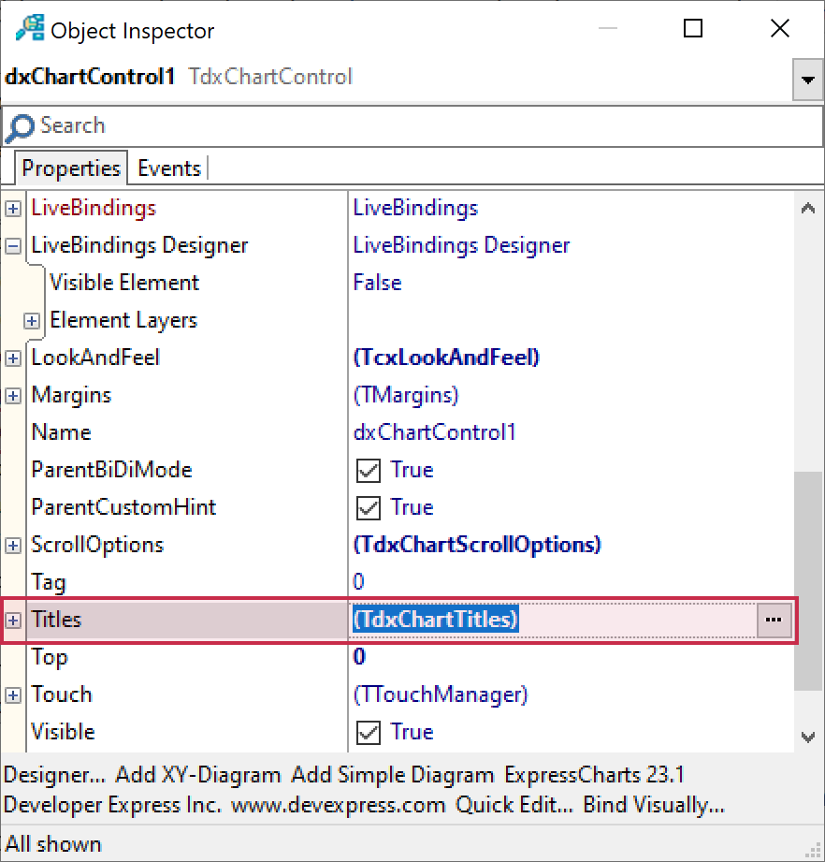Screen dimensions: 825x862
Task: Open the component selector dropdown
Action: click(806, 80)
